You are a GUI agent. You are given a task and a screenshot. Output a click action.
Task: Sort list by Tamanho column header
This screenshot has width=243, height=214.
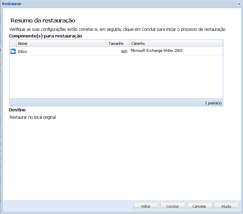(116, 43)
